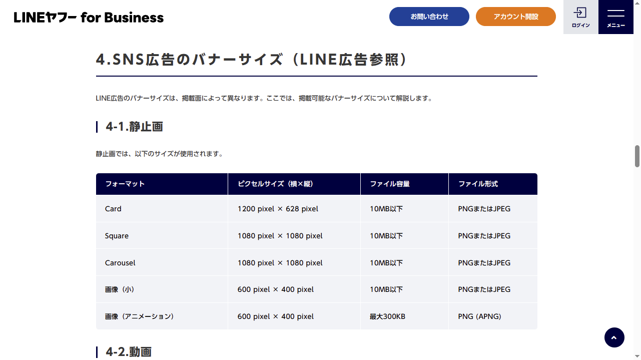641x360 pixels.
Task: Click the back-to-top arrow button
Action: click(x=614, y=337)
